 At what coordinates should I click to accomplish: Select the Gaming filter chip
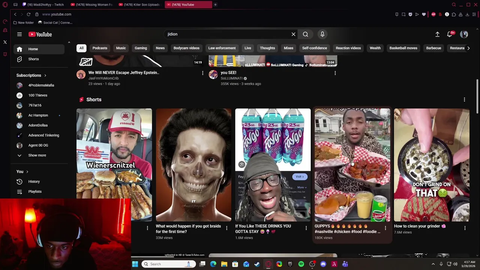click(x=141, y=48)
